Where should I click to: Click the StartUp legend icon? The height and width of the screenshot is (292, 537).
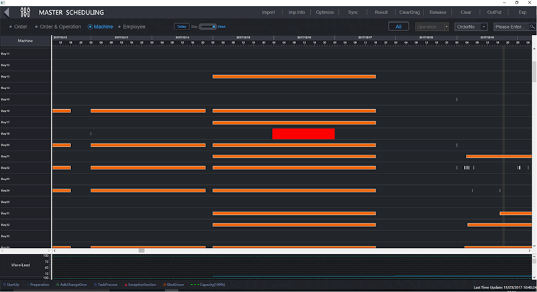[x=3, y=285]
